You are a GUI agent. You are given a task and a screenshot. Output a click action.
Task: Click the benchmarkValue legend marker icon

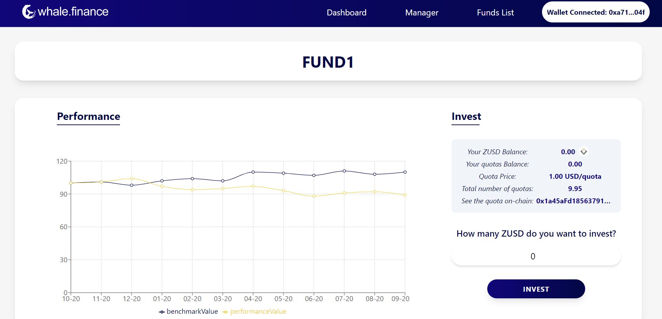[162, 312]
